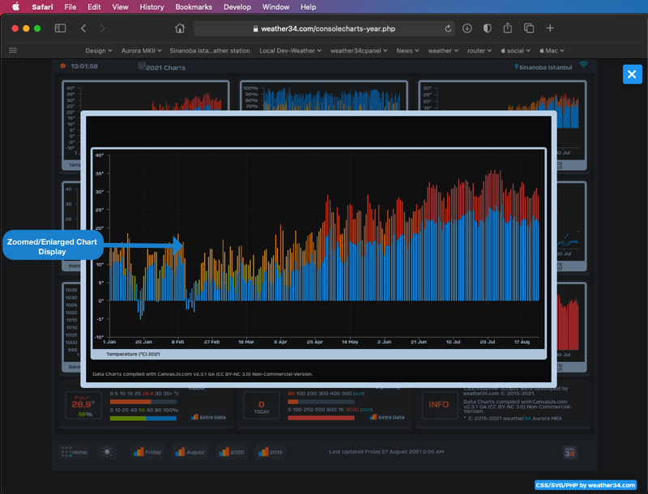The height and width of the screenshot is (494, 648).
Task: Click the indoor temperature orange progress bar
Action: pos(143,402)
